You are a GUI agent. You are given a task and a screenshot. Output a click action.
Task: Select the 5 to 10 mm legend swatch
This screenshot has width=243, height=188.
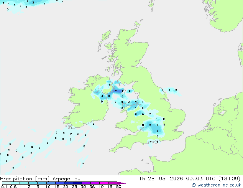42,183
